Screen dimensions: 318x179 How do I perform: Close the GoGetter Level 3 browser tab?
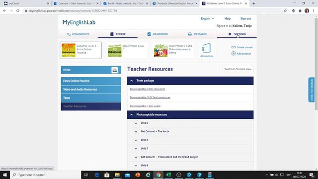pos(246,3)
